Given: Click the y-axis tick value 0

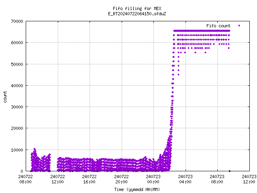Looking at the screenshot, I should point(22,171).
